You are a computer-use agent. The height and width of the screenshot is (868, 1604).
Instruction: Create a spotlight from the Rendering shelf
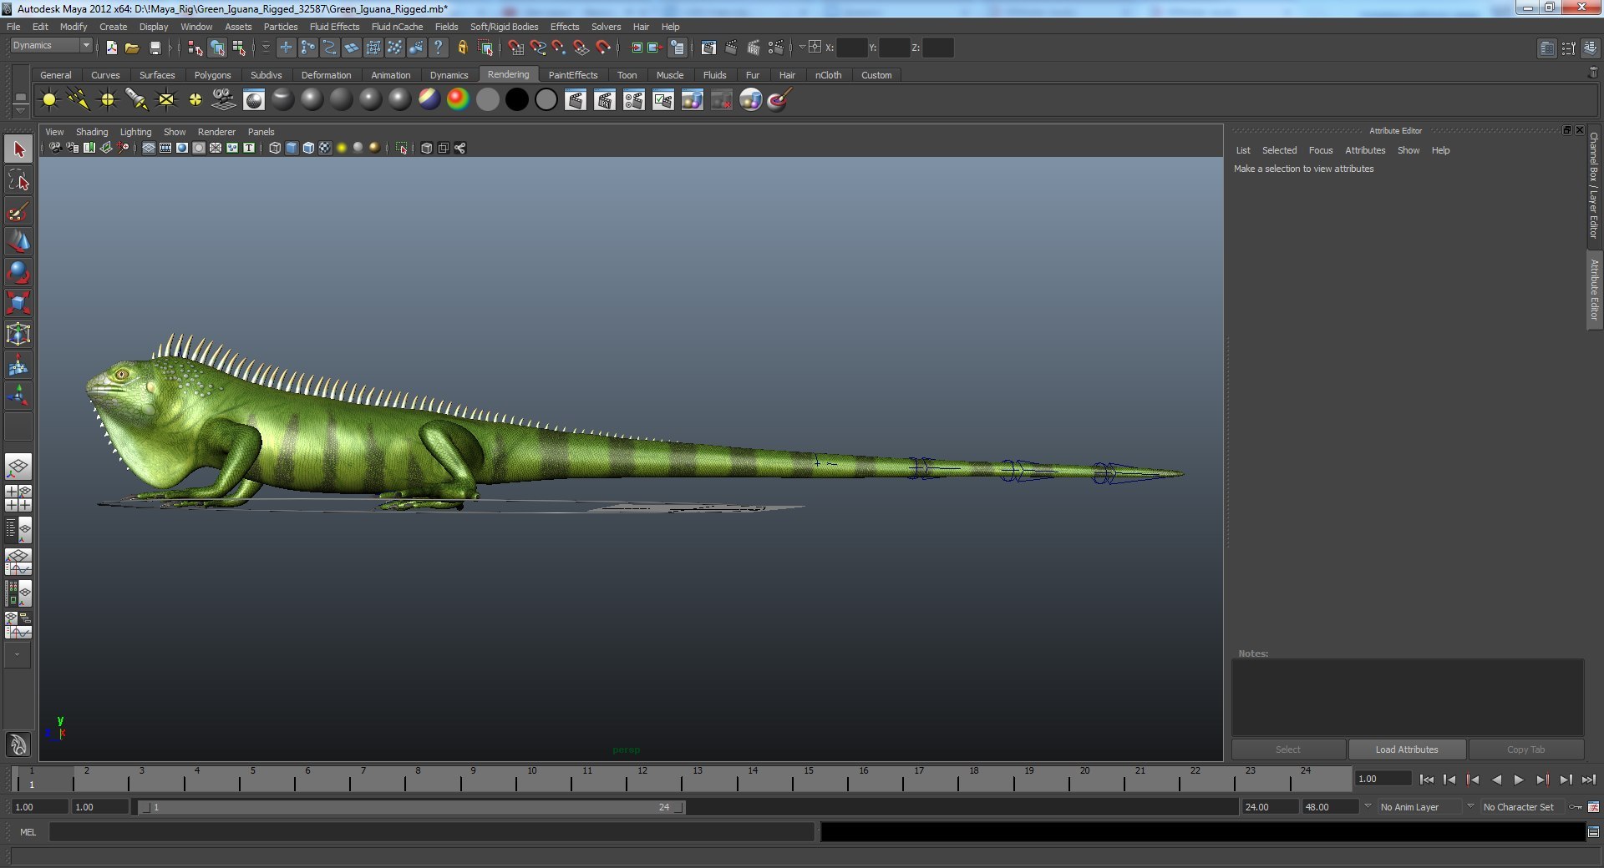137,100
